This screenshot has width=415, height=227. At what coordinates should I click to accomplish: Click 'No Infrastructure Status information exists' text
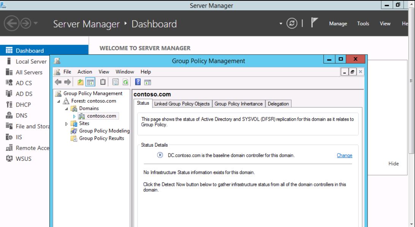click(x=199, y=173)
